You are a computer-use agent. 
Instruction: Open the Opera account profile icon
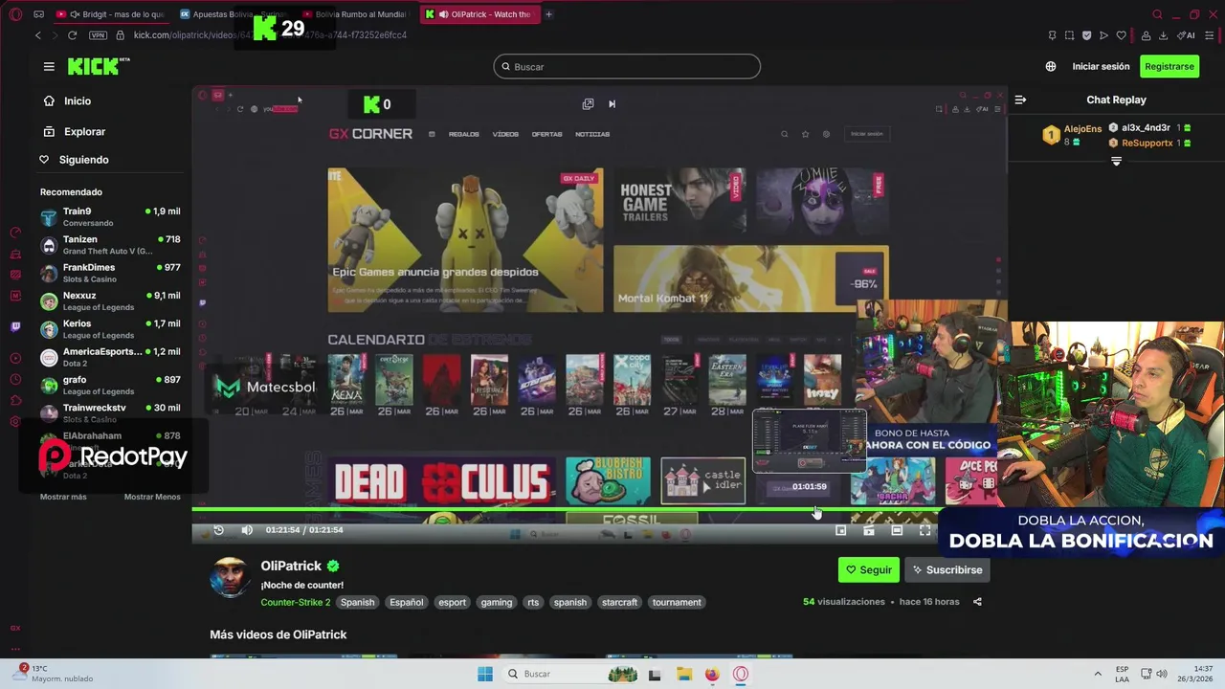pyautogui.click(x=1147, y=35)
